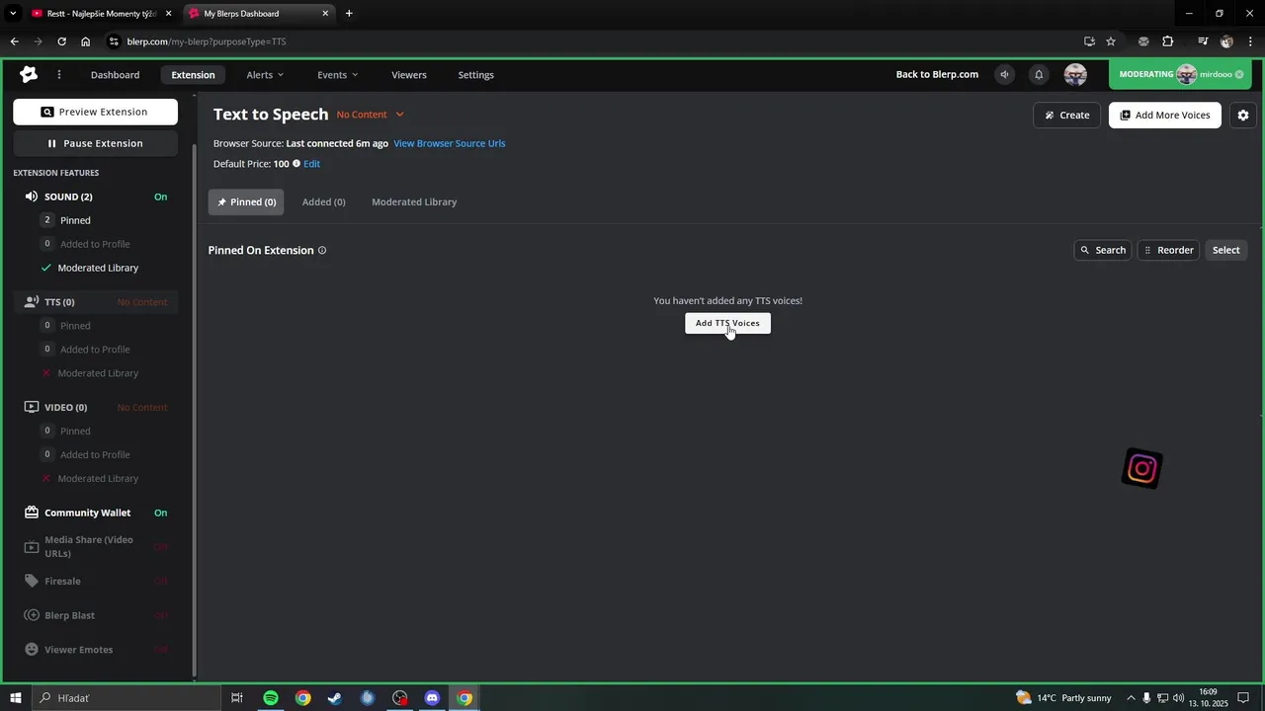Select the TTS feature icon in sidebar
Image resolution: width=1265 pixels, height=711 pixels.
pyautogui.click(x=32, y=302)
